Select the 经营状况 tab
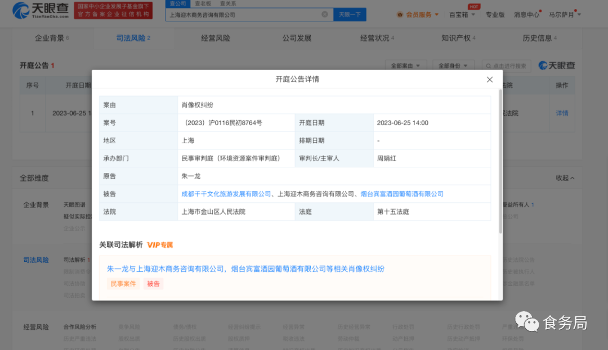 pos(377,38)
